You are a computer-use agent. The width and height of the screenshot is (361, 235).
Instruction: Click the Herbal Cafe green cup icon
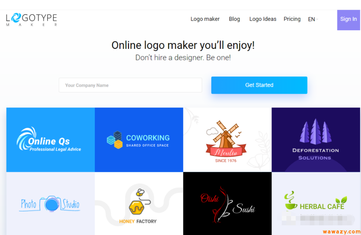tap(291, 200)
